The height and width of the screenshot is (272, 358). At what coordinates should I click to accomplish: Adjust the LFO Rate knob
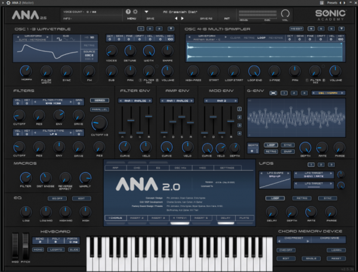tap(311, 212)
